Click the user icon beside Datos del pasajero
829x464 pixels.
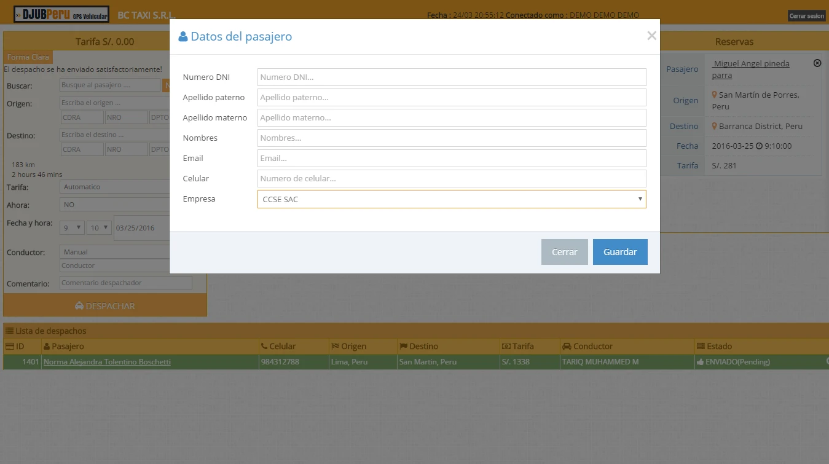(x=183, y=37)
